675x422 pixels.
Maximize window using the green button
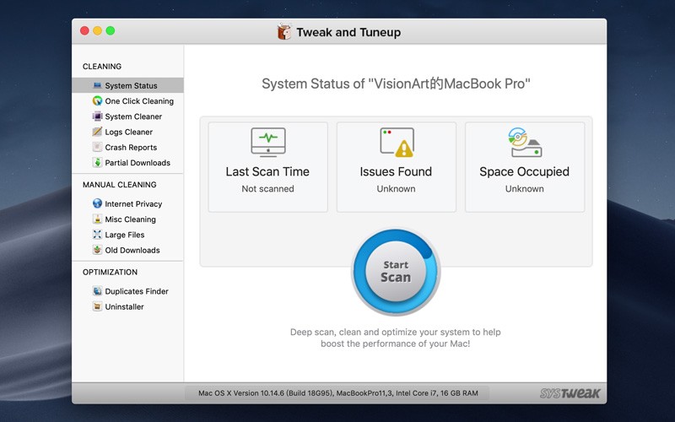[111, 30]
